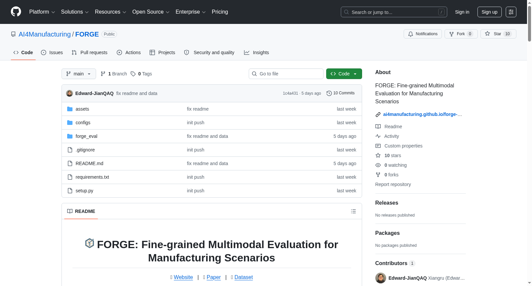
Task: Open commit hash 1c4a431
Action: pos(291,93)
